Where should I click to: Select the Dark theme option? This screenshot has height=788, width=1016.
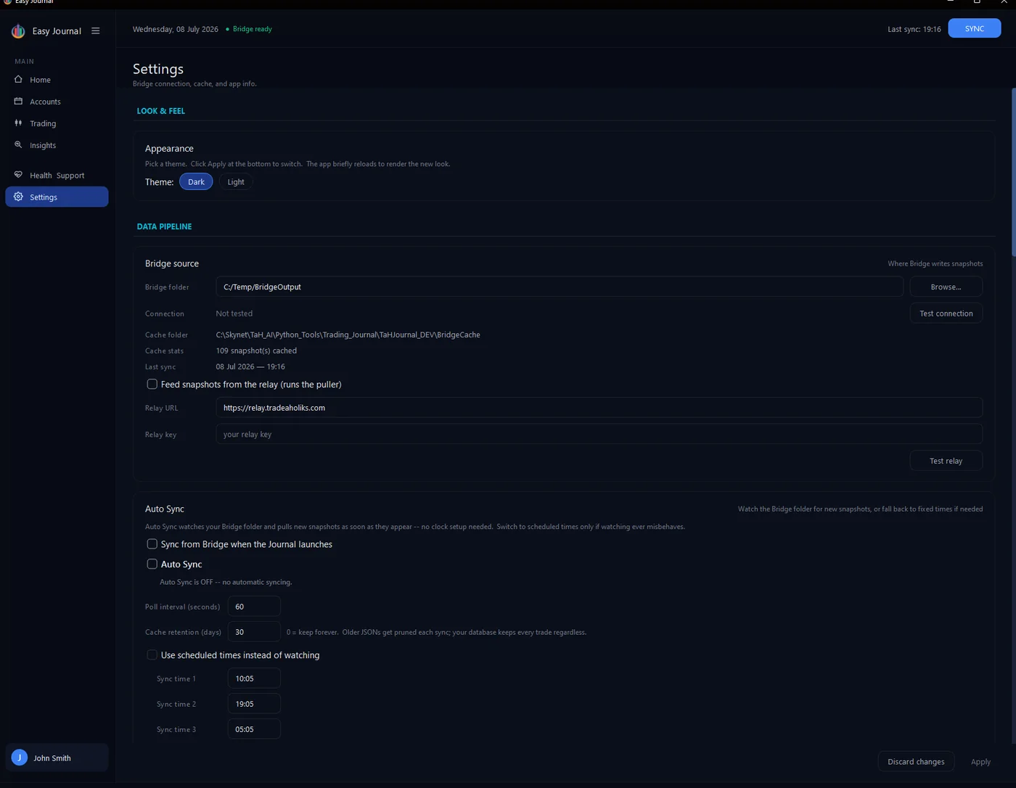(x=196, y=181)
